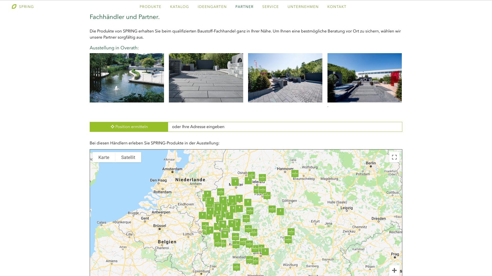Click cluster 2 marker south of Göttingen
The width and height of the screenshot is (492, 276).
[x=280, y=211]
